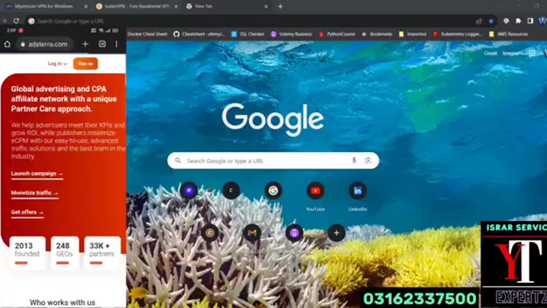
Task: Click the Global advertising and CPA headline
Action: click(64, 99)
